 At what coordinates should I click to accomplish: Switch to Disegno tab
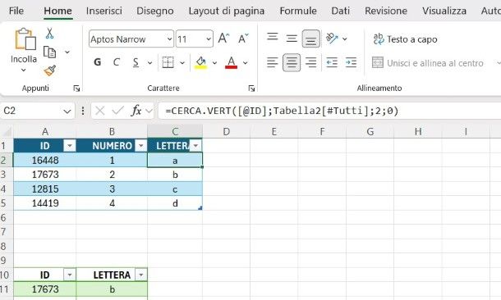(155, 11)
